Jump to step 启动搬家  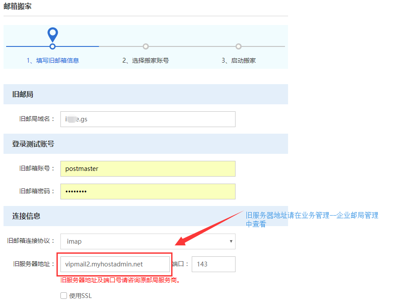[239, 60]
